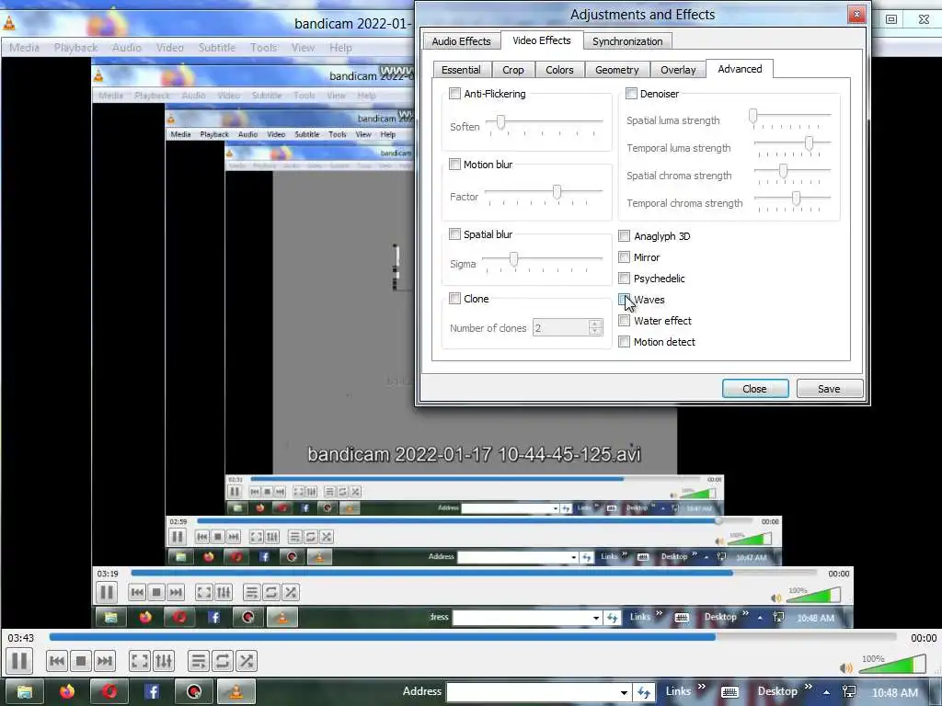Viewport: 942px width, 706px height.
Task: Open the Playback menu
Action: point(75,48)
